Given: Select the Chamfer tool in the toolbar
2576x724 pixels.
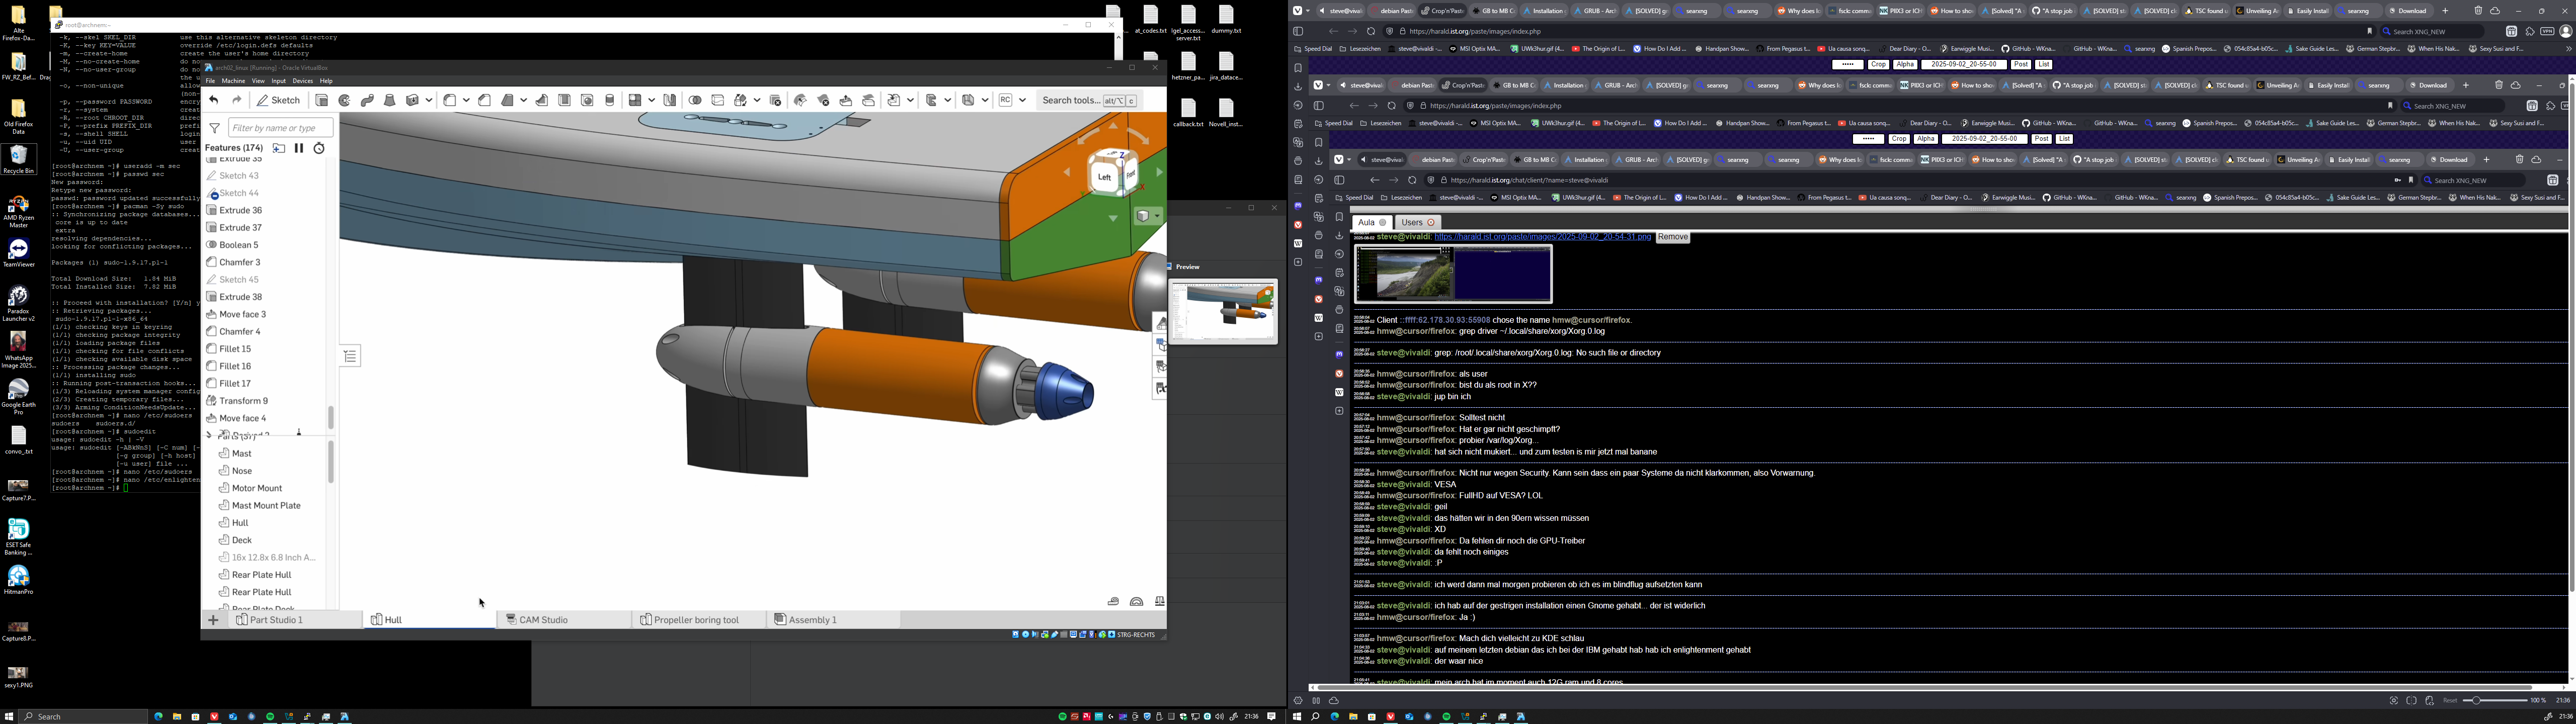Looking at the screenshot, I should pyautogui.click(x=485, y=100).
